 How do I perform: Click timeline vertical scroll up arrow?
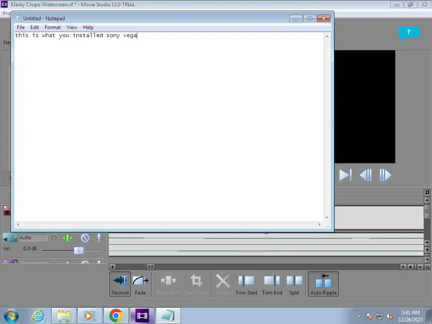coord(427,200)
